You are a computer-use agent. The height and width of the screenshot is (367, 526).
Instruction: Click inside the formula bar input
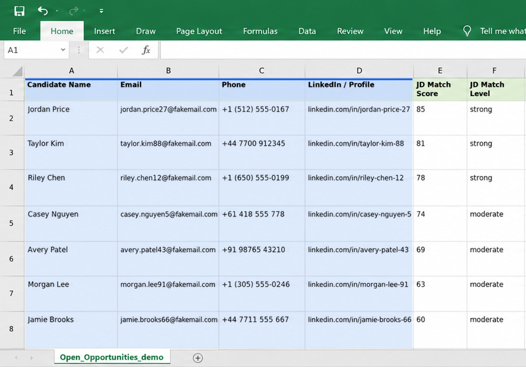pos(343,50)
